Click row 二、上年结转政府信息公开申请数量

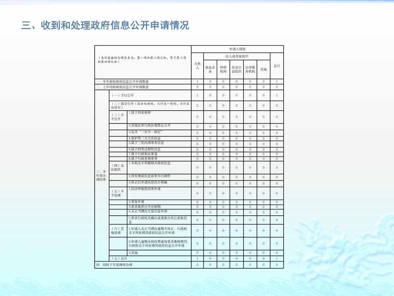(x=189, y=87)
